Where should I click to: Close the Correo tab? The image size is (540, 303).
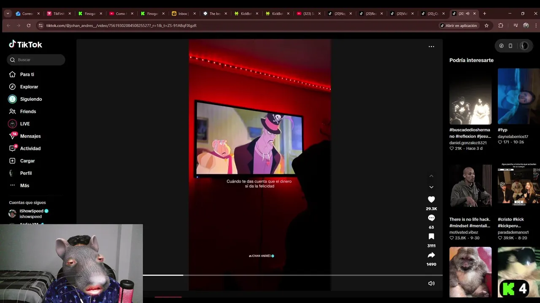click(38, 13)
